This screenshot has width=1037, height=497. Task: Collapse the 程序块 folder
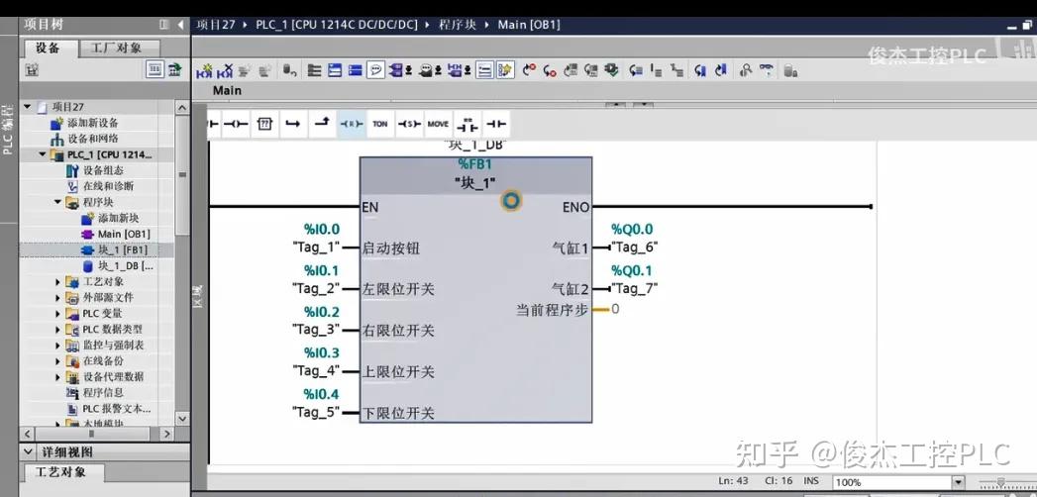tap(58, 202)
